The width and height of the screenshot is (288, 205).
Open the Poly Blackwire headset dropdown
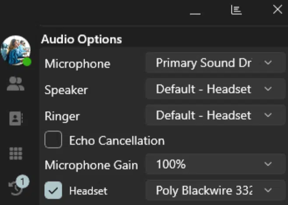click(215, 190)
